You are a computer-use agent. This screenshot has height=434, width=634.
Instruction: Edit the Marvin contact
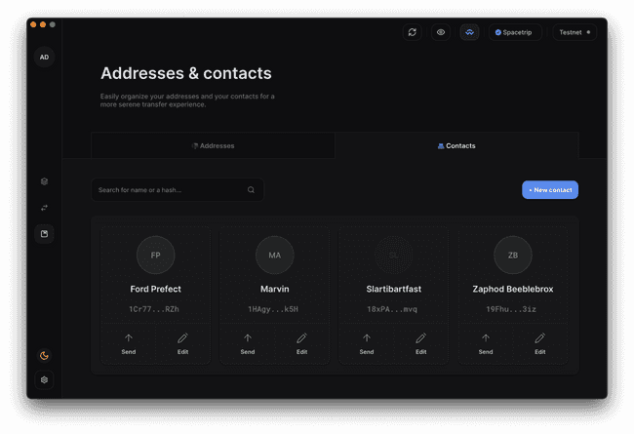301,343
